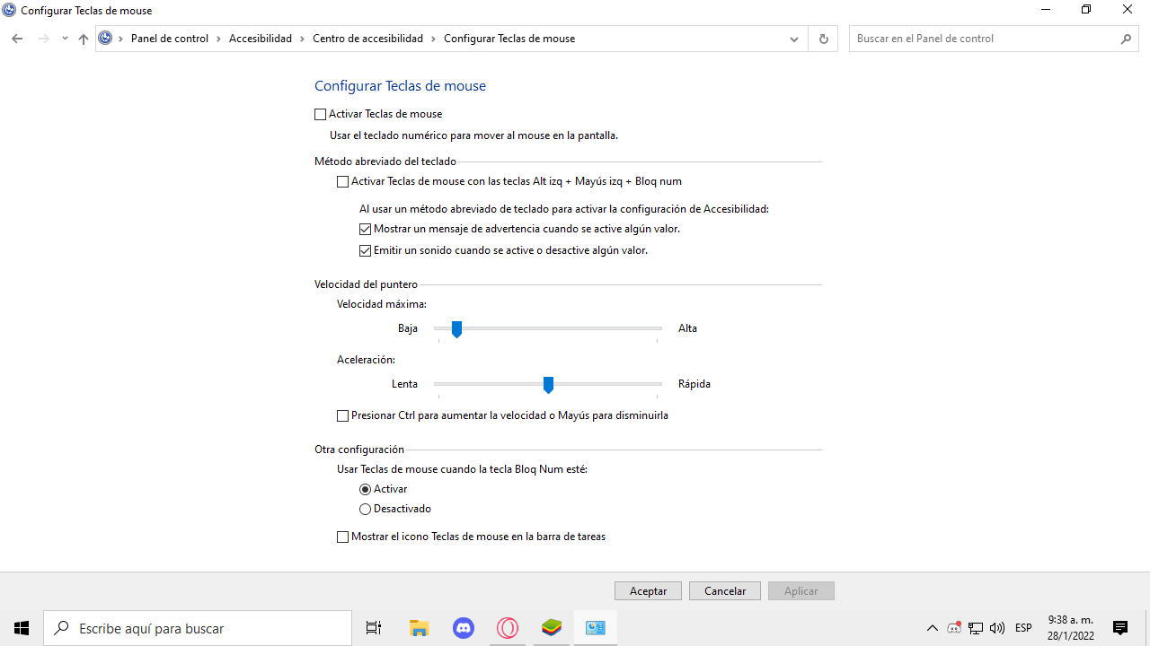The height and width of the screenshot is (646, 1150).
Task: Go to Centro de accesibilidad in the breadcrumb
Action: 367,39
